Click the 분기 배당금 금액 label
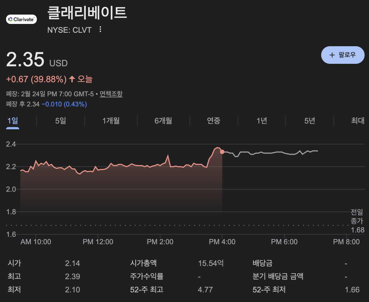Screen dimensions: 369x302 [x=278, y=276]
